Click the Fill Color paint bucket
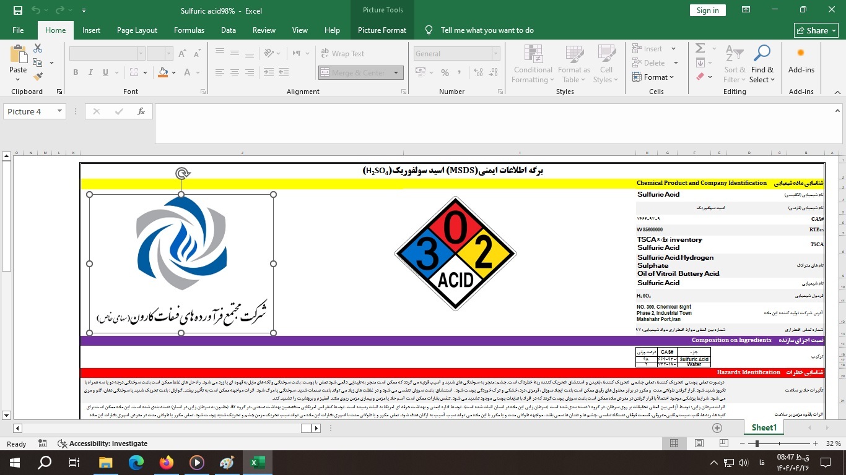Viewport: 846px width, 475px height. click(x=163, y=72)
